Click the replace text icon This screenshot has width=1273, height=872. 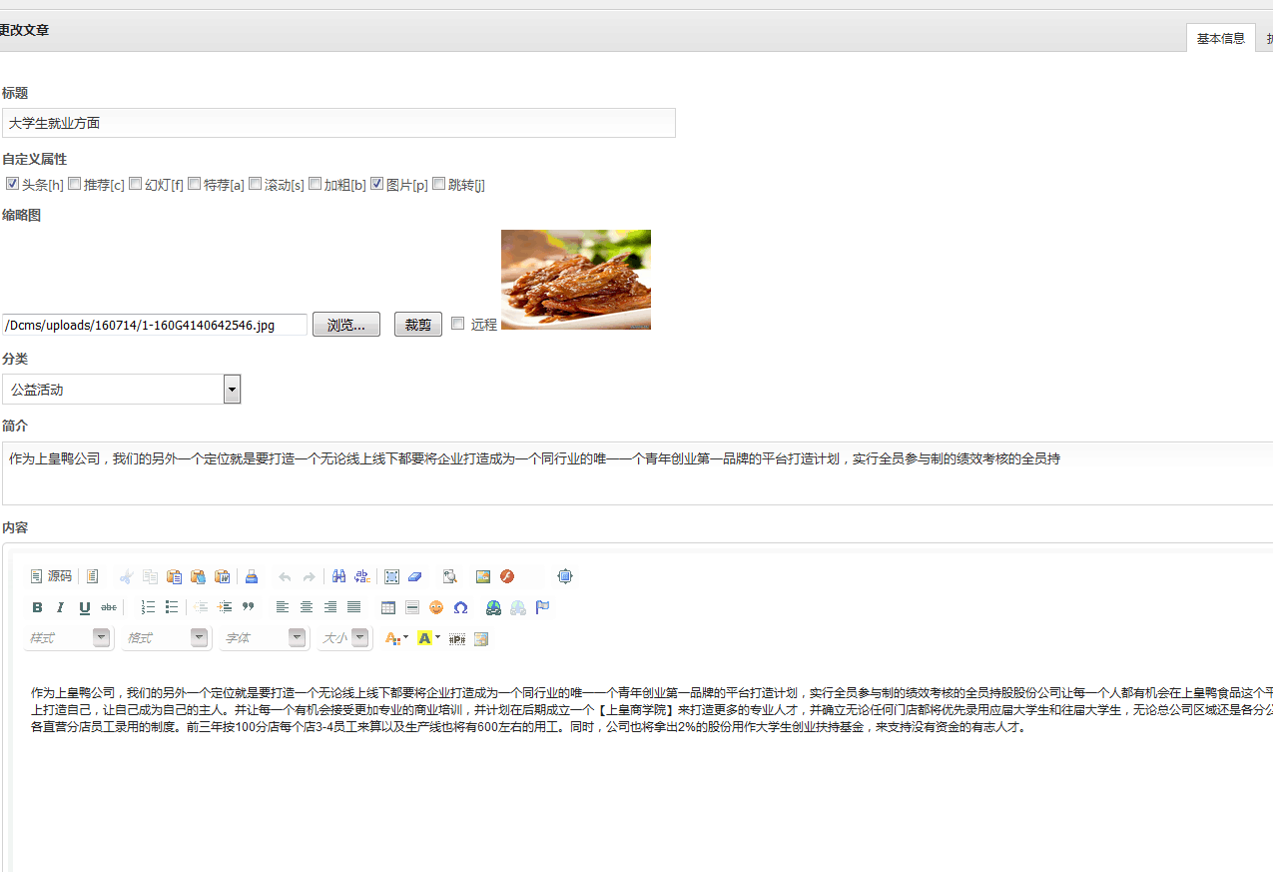point(362,576)
